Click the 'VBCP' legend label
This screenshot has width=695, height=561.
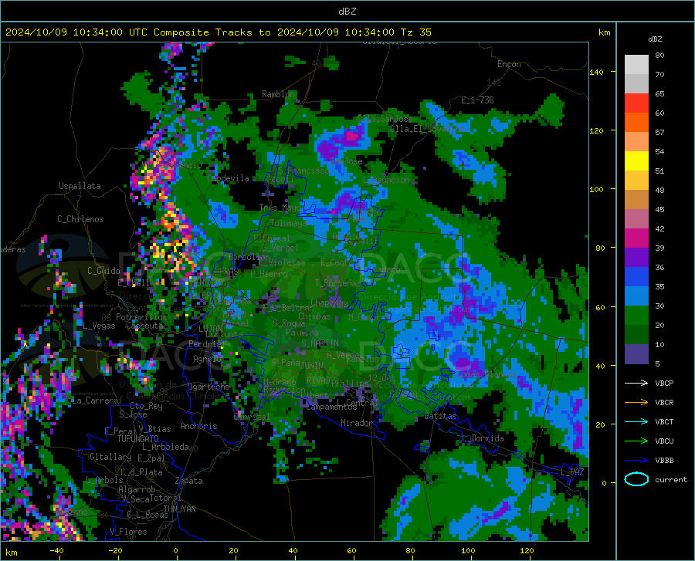click(664, 383)
